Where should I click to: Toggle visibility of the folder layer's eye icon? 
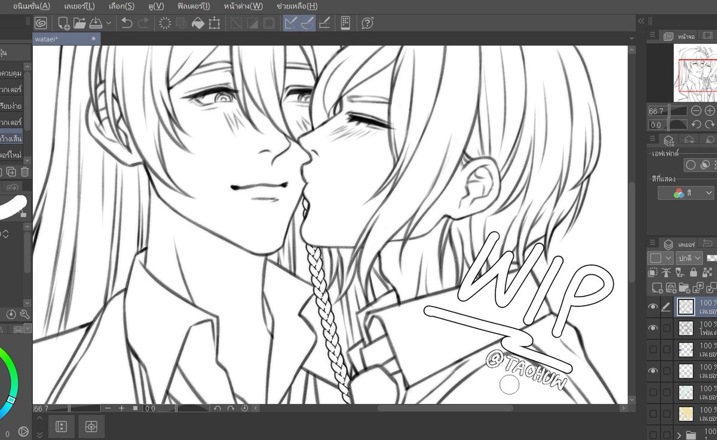tap(652, 328)
